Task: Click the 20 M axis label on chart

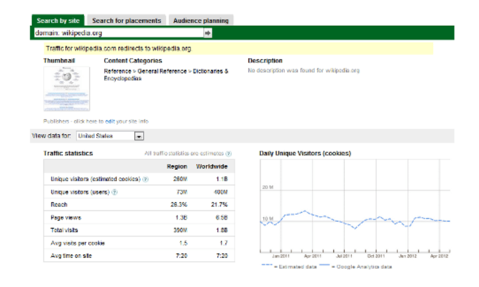Action: [x=268, y=188]
